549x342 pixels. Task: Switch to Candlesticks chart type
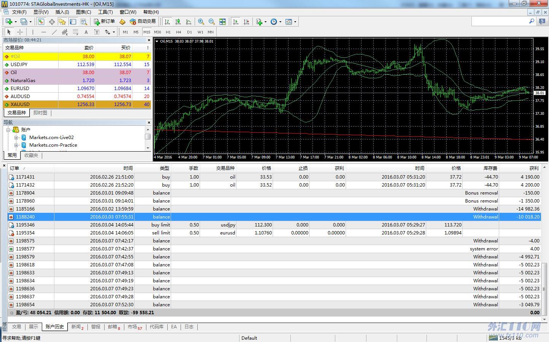pyautogui.click(x=178, y=22)
